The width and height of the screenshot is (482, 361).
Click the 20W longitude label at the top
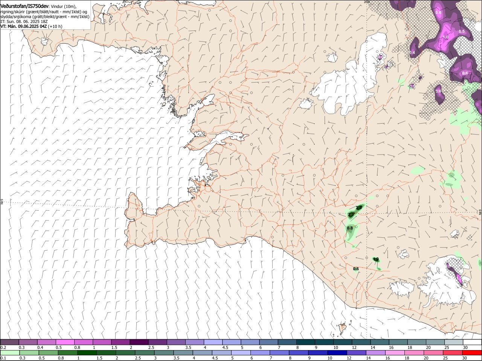point(367,2)
